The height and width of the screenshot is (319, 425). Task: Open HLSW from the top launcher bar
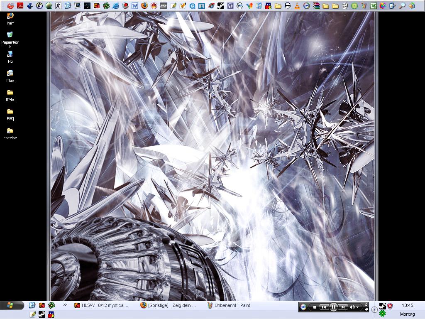96,5
